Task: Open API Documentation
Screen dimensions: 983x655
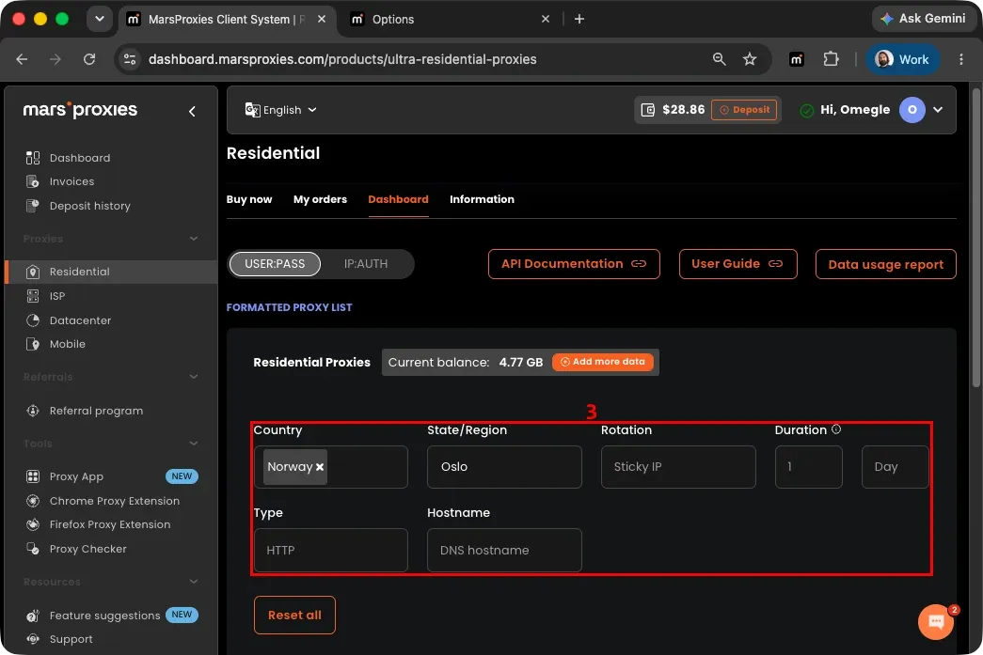Action: (574, 264)
